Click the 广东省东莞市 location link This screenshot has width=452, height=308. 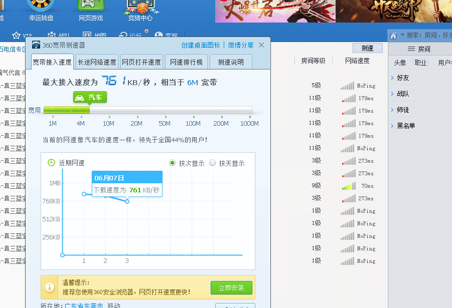[84, 305]
